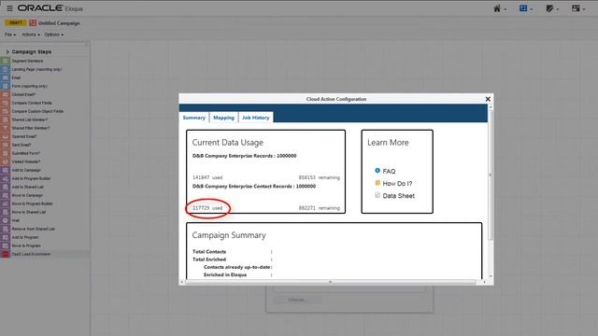Collapse the Campaign Steps panel arrow

[7, 51]
